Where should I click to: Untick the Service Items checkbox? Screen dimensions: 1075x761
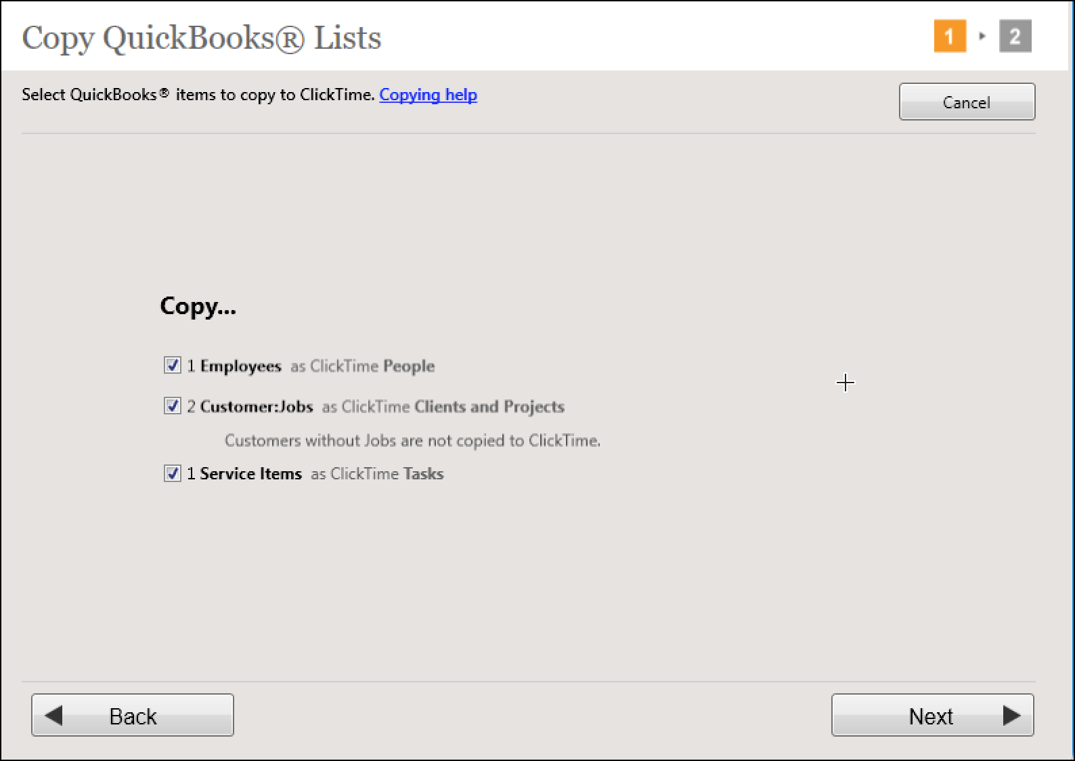click(173, 473)
